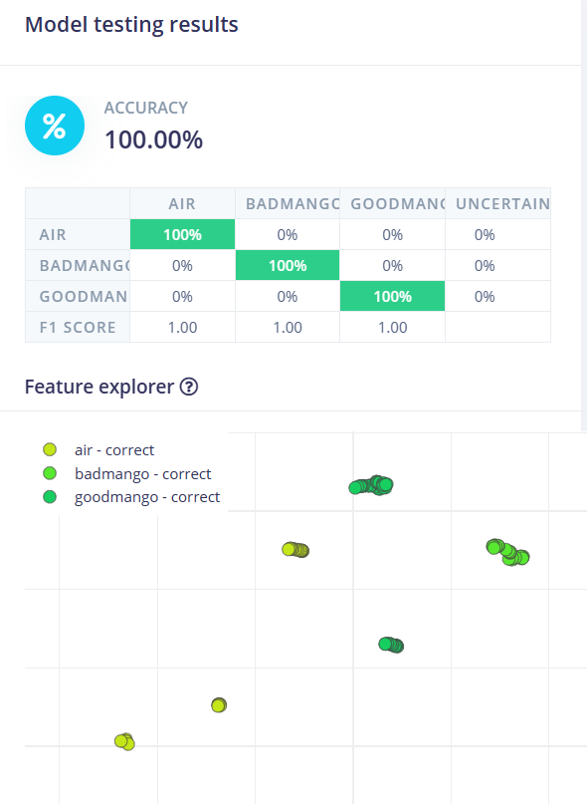Image resolution: width=587 pixels, height=804 pixels.
Task: Click the UNCERTAIN column header
Action: coord(502,203)
